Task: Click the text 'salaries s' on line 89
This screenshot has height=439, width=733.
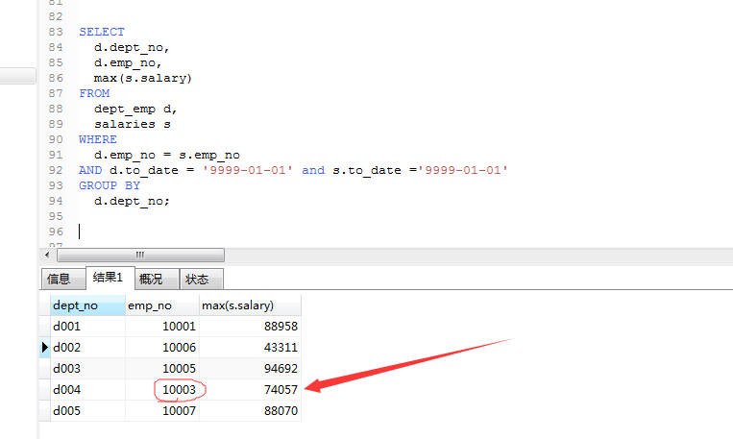Action: tap(133, 124)
